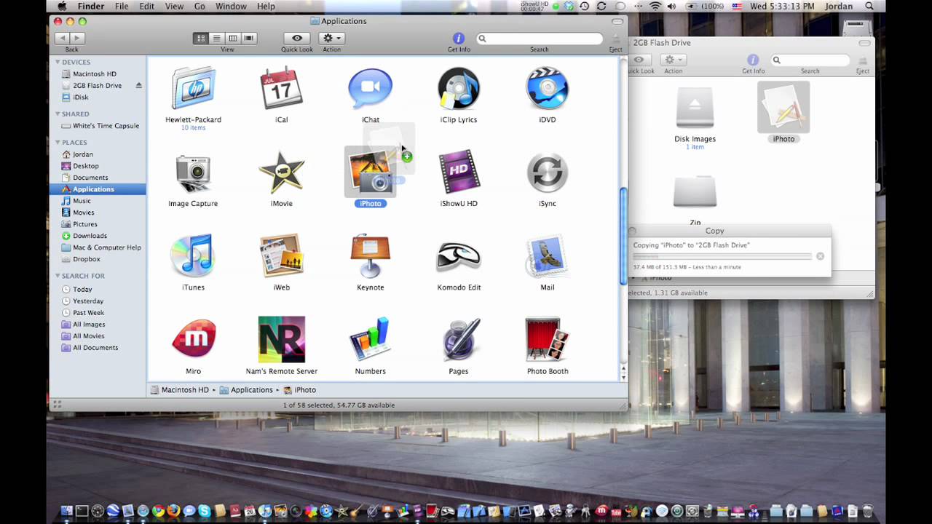Select the iChat application icon
The image size is (932, 524).
(370, 88)
